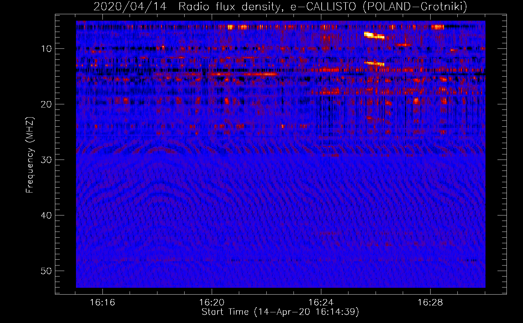Viewport: 523px width, 323px height.
Task: Click the 20 MHz frequency tick label
Action: [x=46, y=104]
